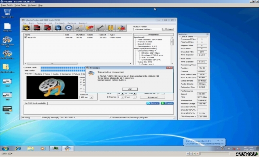Open the Item menu

coord(32,23)
